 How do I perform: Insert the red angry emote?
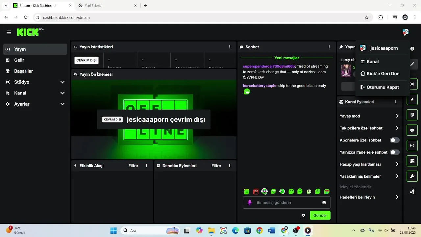click(256, 192)
